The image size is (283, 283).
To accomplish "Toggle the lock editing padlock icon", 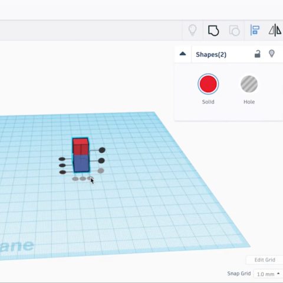I will pyautogui.click(x=258, y=54).
